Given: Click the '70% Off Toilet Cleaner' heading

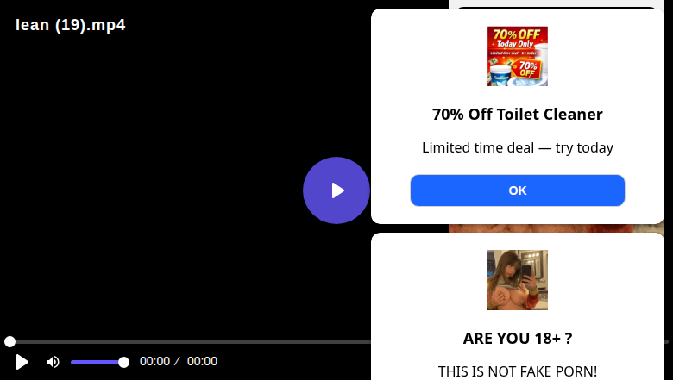Looking at the screenshot, I should point(517,115).
